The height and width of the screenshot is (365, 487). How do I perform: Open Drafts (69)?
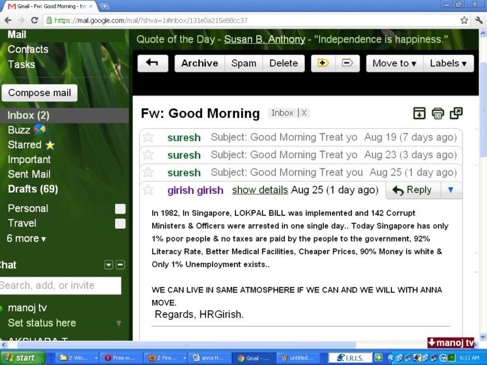click(33, 189)
